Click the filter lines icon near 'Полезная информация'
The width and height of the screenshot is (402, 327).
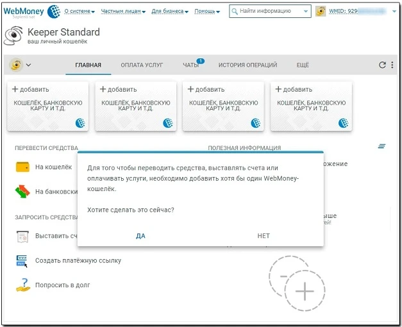click(x=381, y=147)
